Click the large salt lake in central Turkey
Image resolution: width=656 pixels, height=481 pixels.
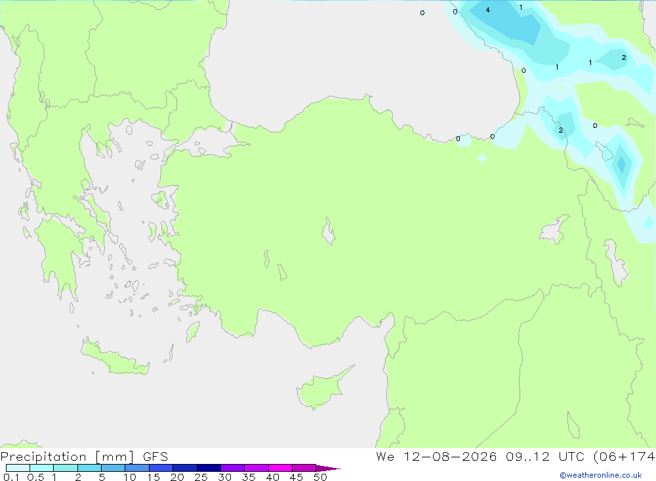coord(329,231)
